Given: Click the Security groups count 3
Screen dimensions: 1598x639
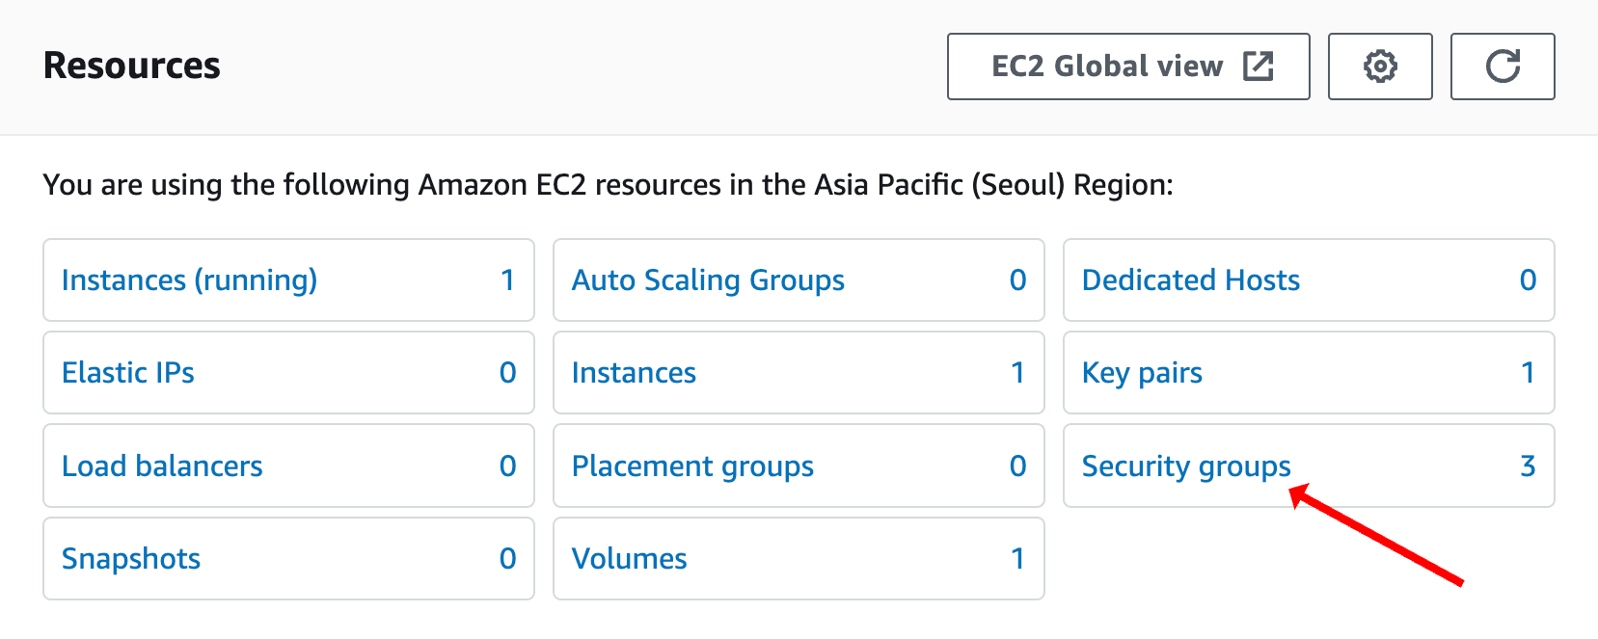Looking at the screenshot, I should pyautogui.click(x=1528, y=466).
